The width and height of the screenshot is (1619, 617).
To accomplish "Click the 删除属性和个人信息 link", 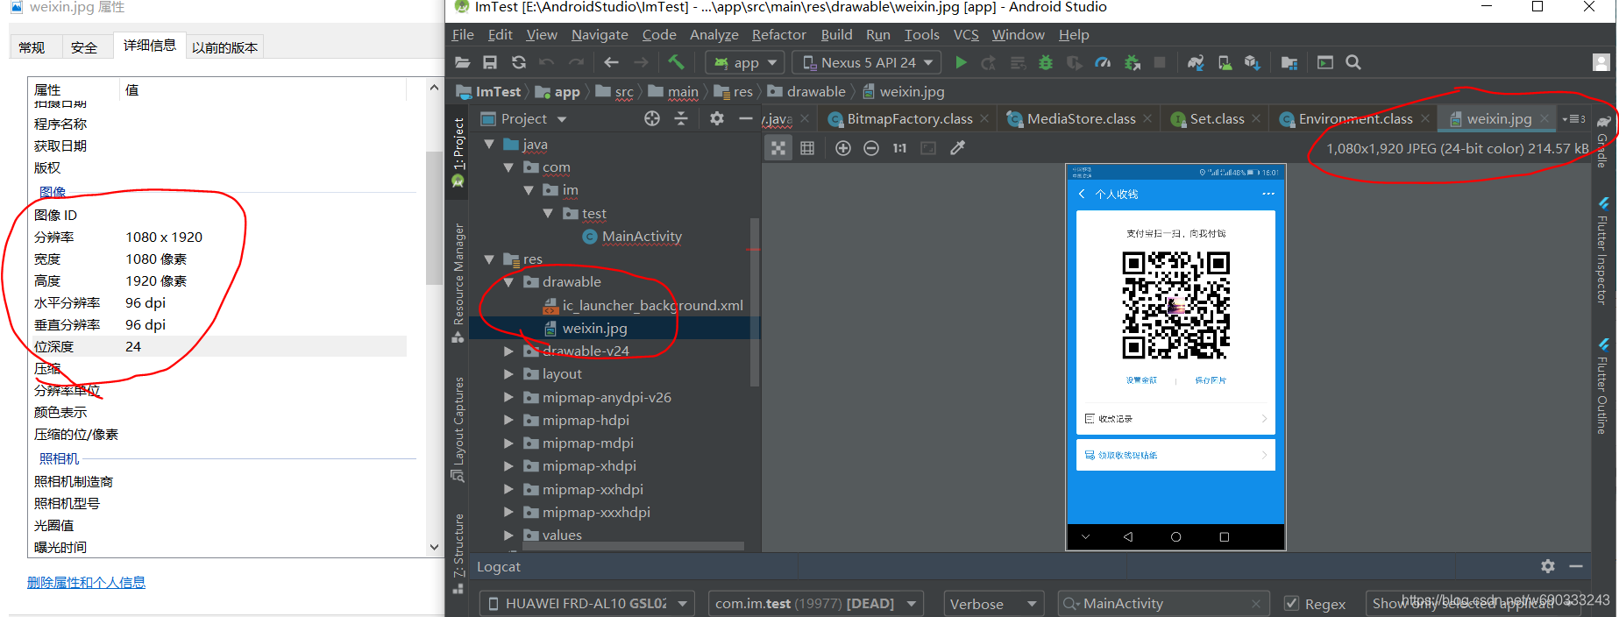I will point(86,583).
